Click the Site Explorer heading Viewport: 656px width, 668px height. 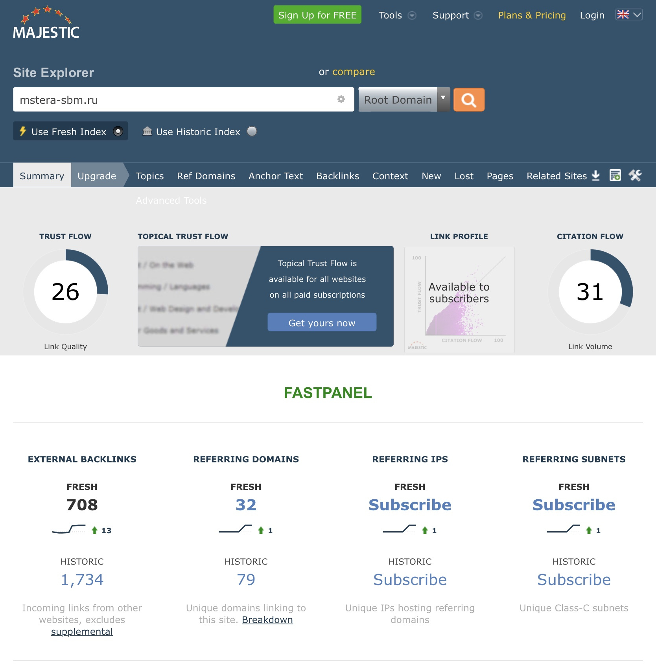pyautogui.click(x=53, y=73)
